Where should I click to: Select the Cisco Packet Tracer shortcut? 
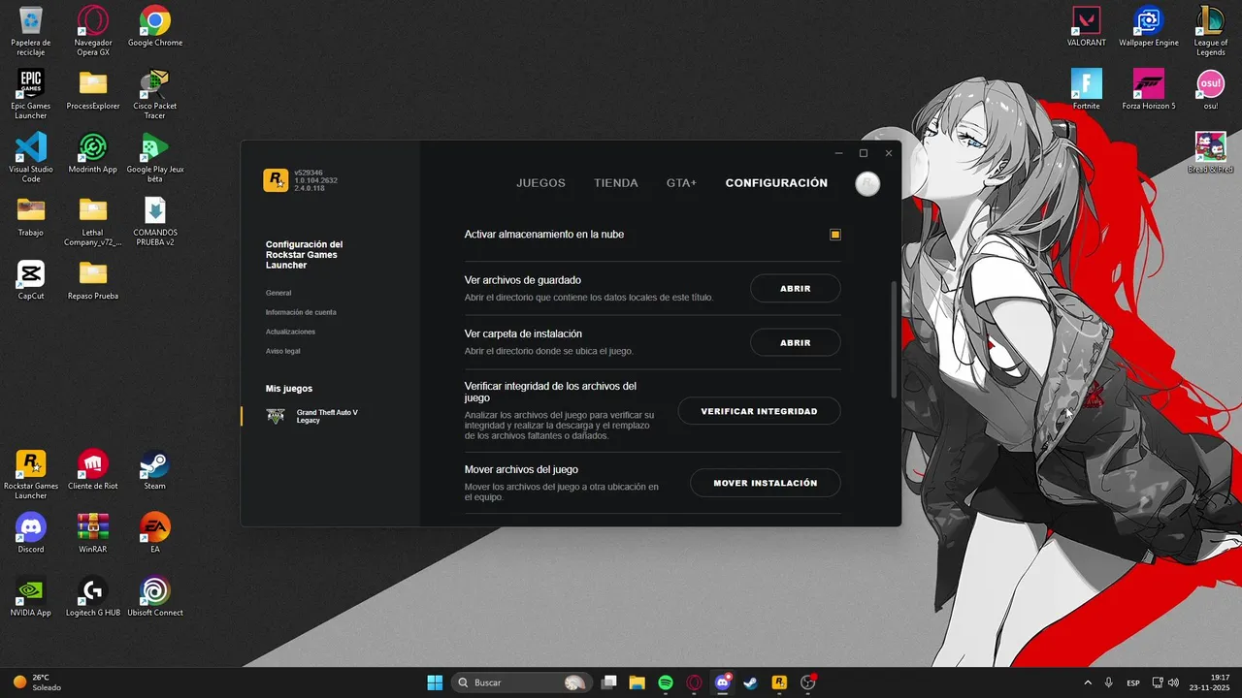[x=155, y=94]
